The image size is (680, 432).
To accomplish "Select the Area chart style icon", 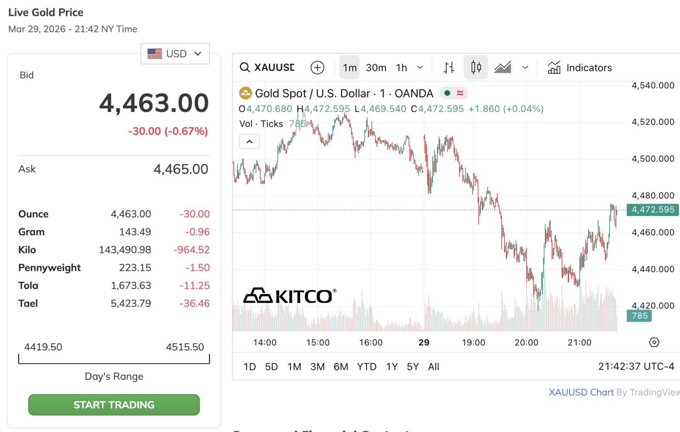I will pos(503,68).
